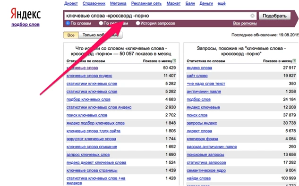Clear the search field with the X icon
The height and width of the screenshot is (186, 299).
252,16
